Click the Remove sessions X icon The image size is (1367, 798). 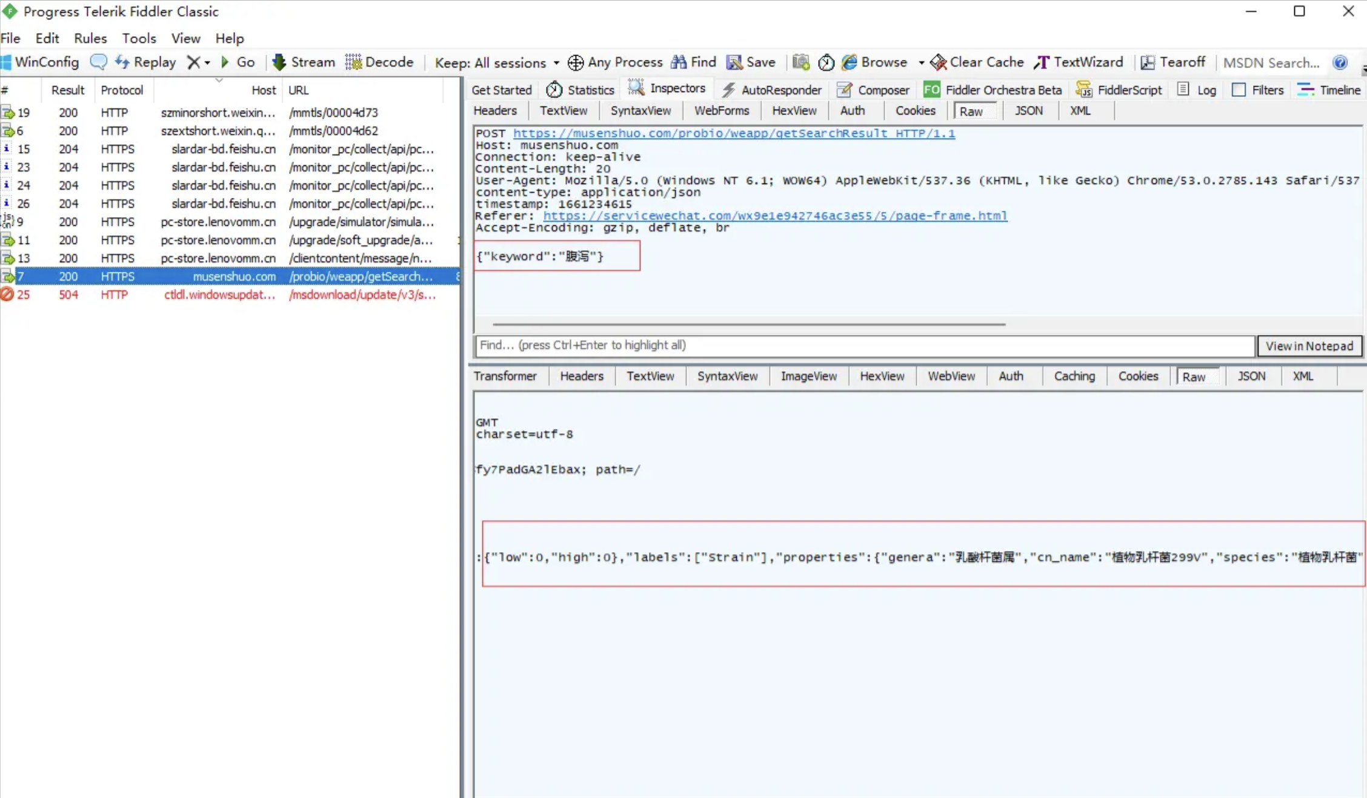pyautogui.click(x=193, y=62)
